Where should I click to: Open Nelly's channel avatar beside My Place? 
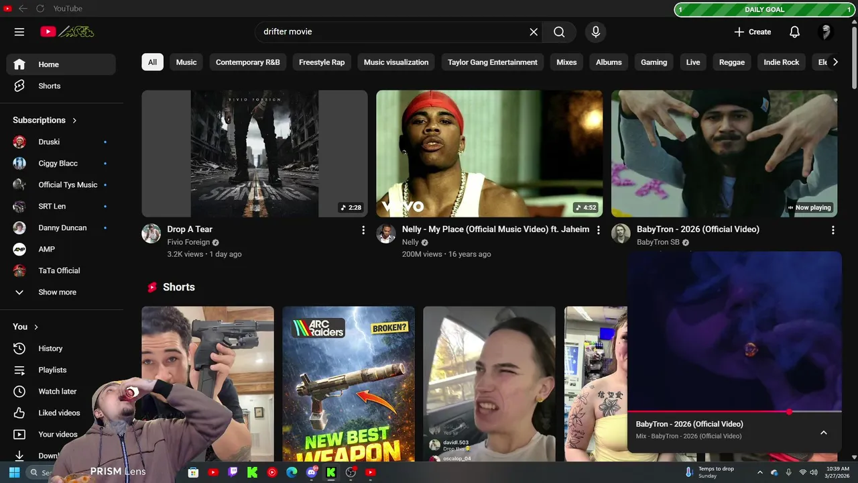385,233
